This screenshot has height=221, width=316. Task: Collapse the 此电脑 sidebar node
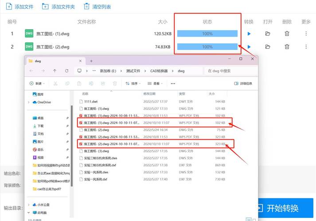pyautogui.click(x=29, y=213)
